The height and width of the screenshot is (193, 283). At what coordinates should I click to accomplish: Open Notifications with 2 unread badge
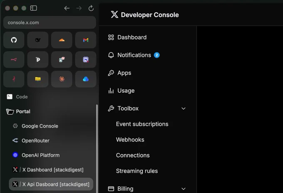coord(134,55)
